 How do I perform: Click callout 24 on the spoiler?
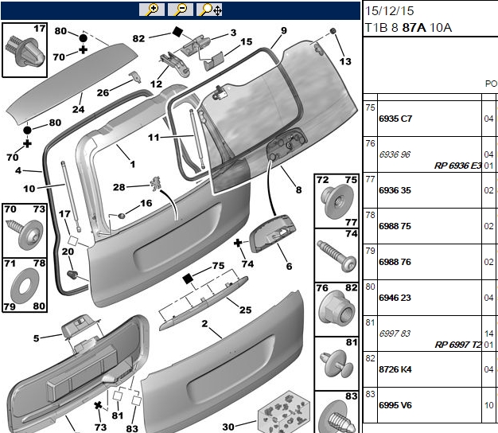click(78, 109)
